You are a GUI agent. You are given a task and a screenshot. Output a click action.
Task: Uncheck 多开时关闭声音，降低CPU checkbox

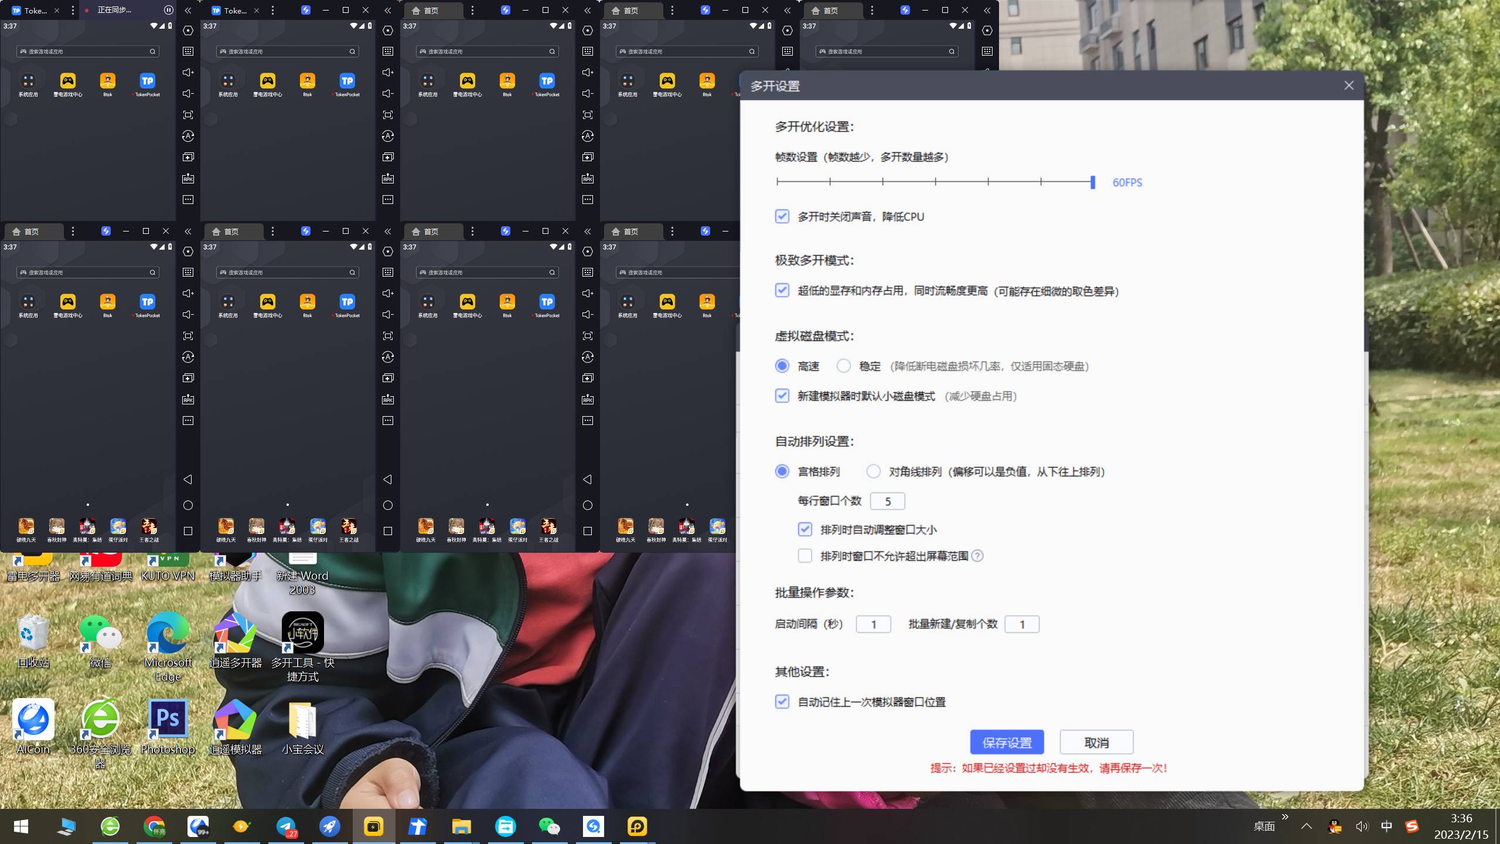pos(782,216)
